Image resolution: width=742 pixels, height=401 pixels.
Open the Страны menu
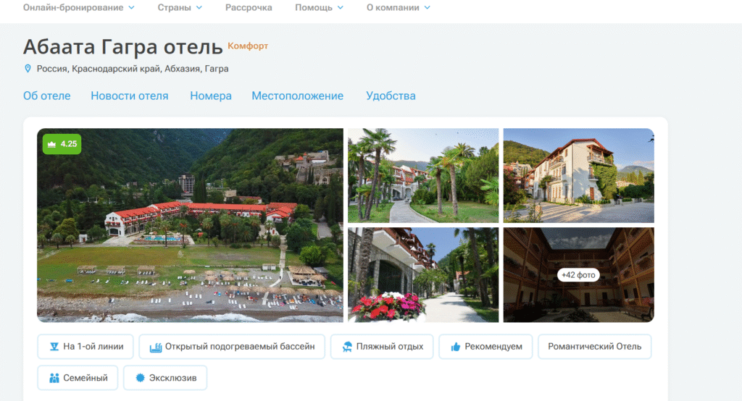pyautogui.click(x=174, y=7)
